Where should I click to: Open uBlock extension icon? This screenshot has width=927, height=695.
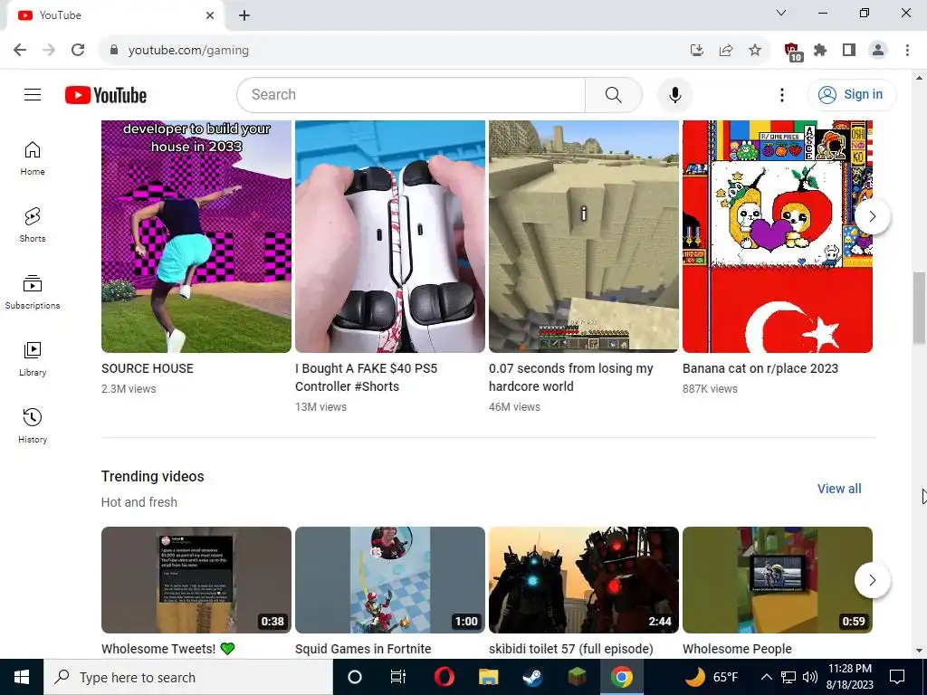coord(792,52)
